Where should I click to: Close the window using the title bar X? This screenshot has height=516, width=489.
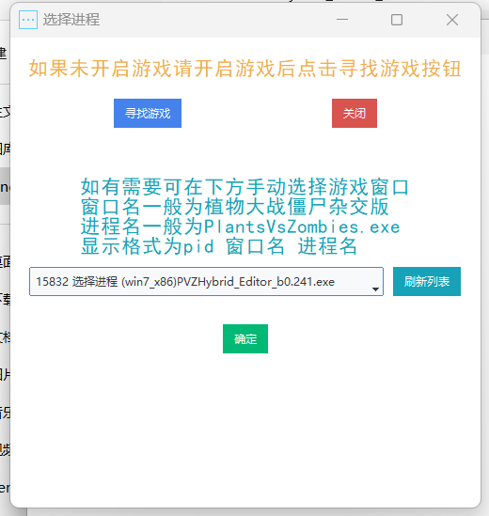click(x=452, y=20)
